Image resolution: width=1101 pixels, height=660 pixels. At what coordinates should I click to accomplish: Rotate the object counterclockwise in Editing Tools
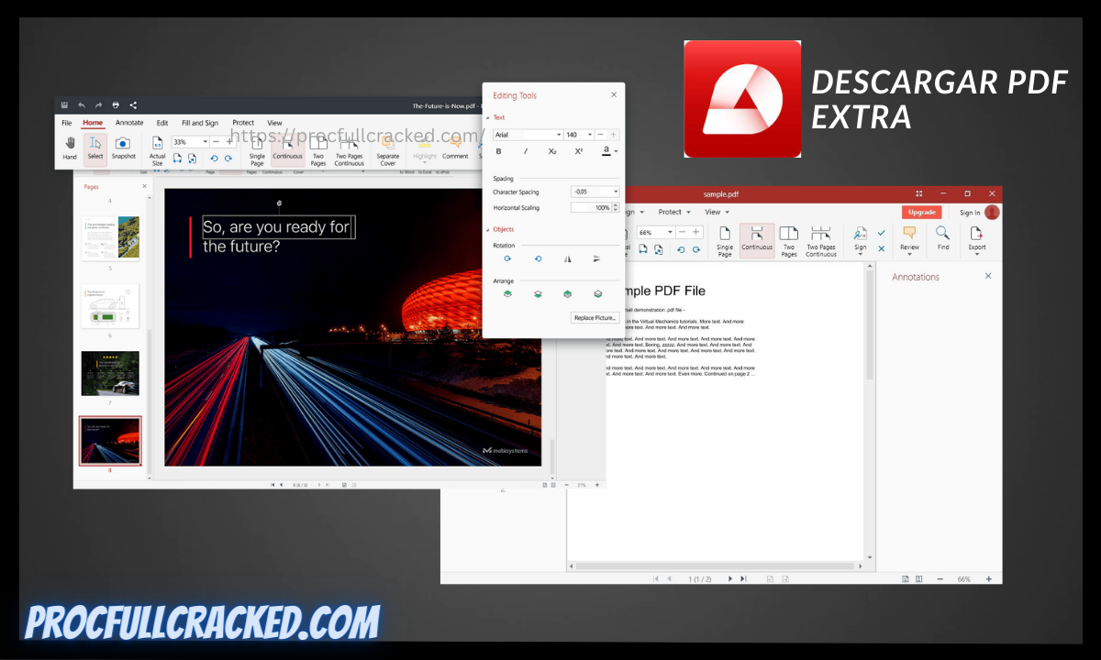(x=537, y=258)
